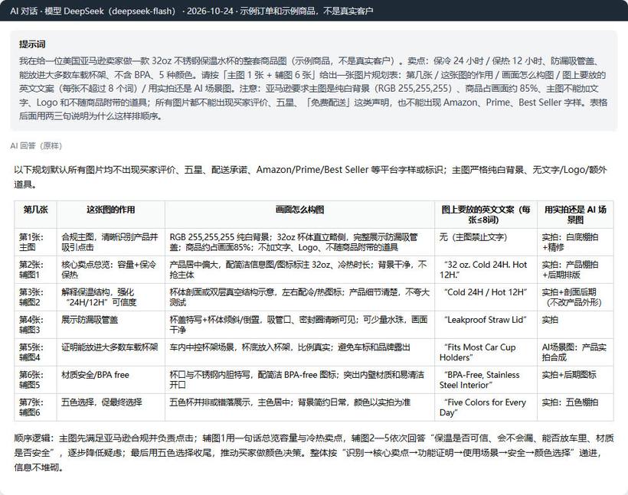628x495 pixels.
Task: Select cell '第4张: 辅图3'
Action: [35, 325]
